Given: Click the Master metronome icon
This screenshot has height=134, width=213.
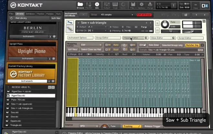Looking at the screenshot, I should click(x=88, y=5).
